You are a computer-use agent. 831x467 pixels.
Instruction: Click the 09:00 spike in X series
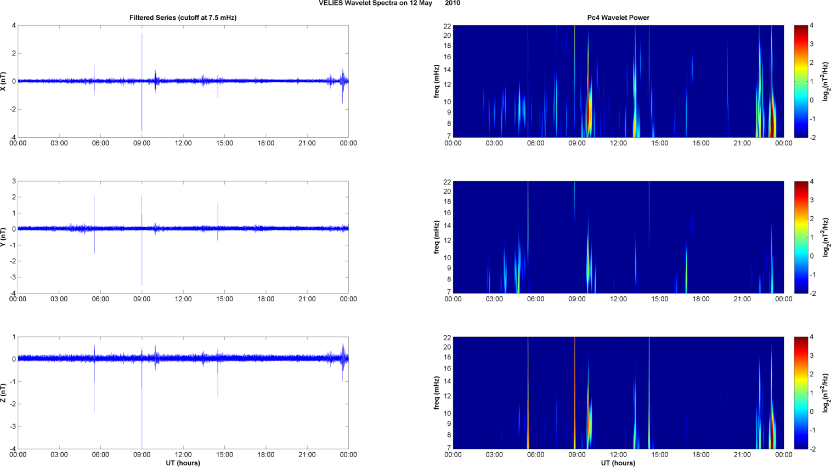[142, 55]
